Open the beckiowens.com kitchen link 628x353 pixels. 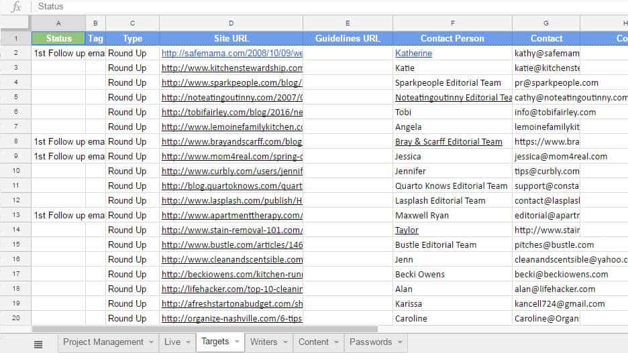232,274
